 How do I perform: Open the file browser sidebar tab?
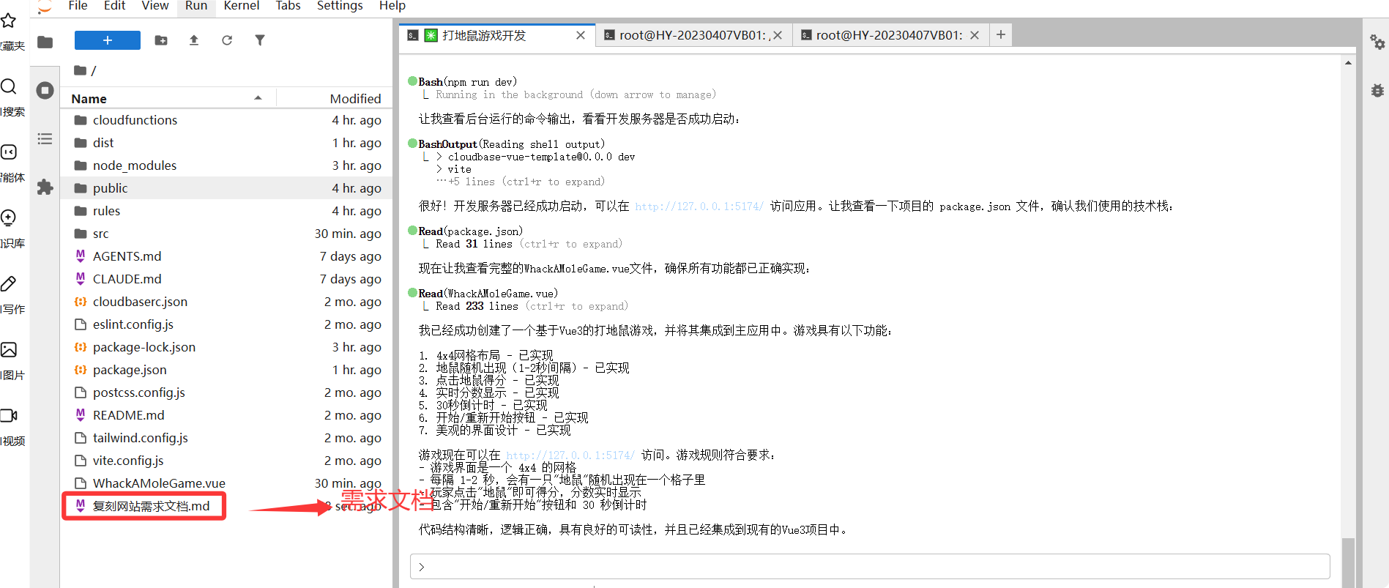coord(45,42)
